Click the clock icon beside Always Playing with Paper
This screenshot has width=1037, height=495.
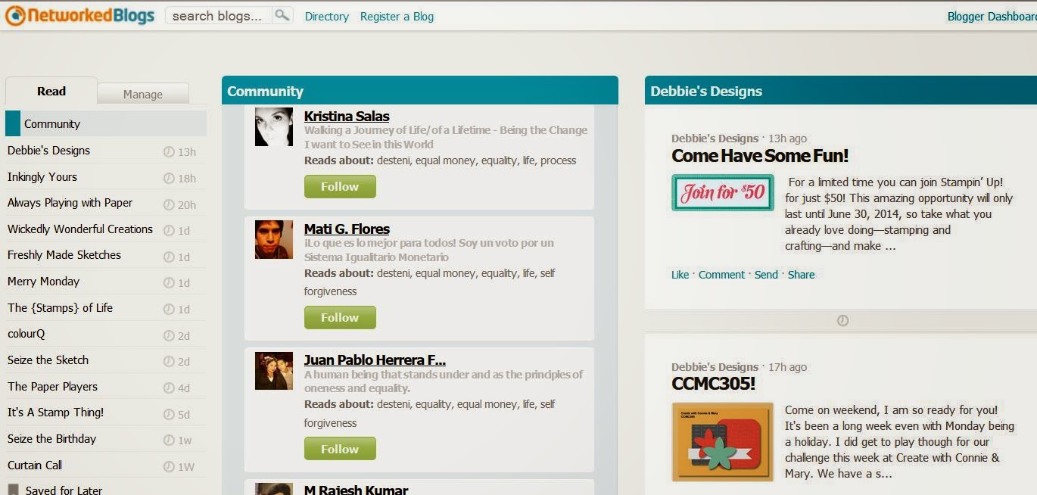[x=169, y=204]
